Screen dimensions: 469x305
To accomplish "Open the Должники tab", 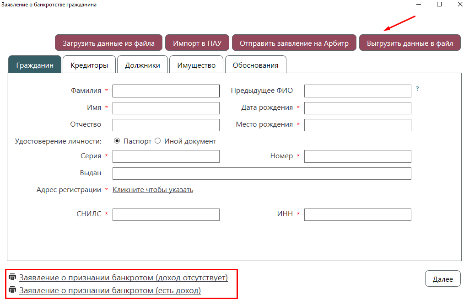I will (142, 64).
